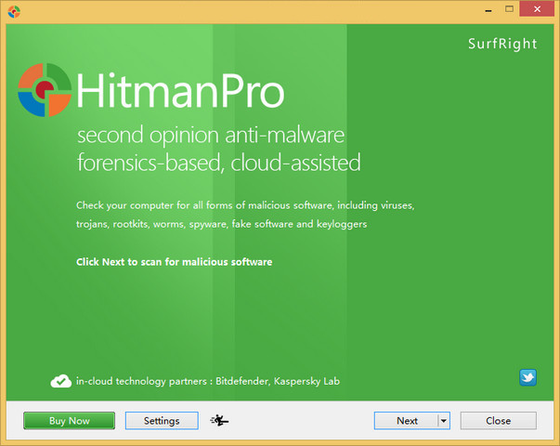Click the Twitter bird icon
The image size is (560, 446).
(527, 378)
